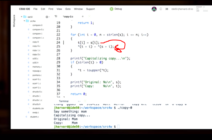
Task: Click line number 24 in the gutter
Action: (x=58, y=42)
